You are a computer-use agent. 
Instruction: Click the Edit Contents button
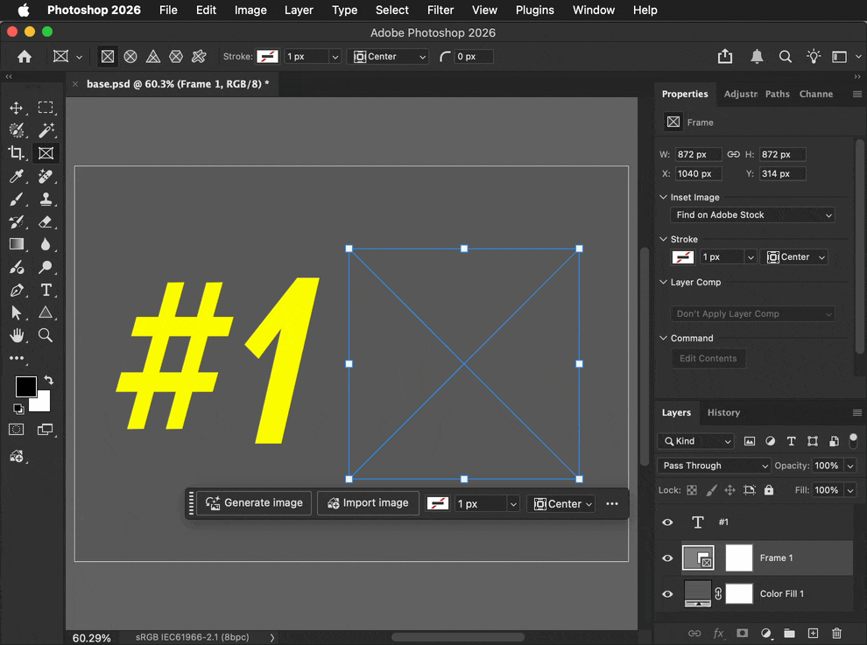click(x=708, y=359)
